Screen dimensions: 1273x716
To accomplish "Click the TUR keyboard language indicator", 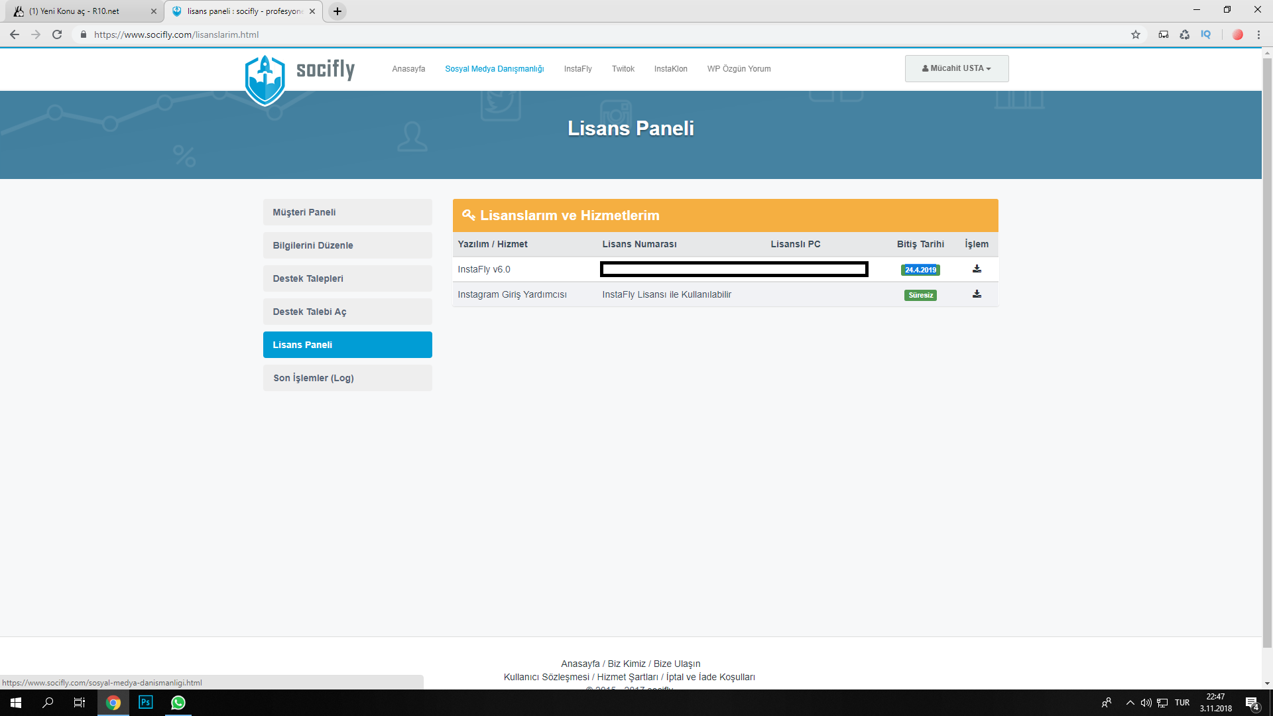I will pos(1182,703).
